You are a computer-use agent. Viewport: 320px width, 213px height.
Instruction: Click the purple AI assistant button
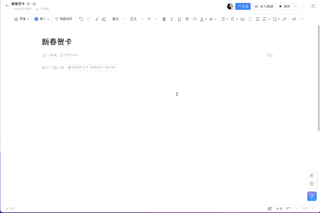point(312,196)
